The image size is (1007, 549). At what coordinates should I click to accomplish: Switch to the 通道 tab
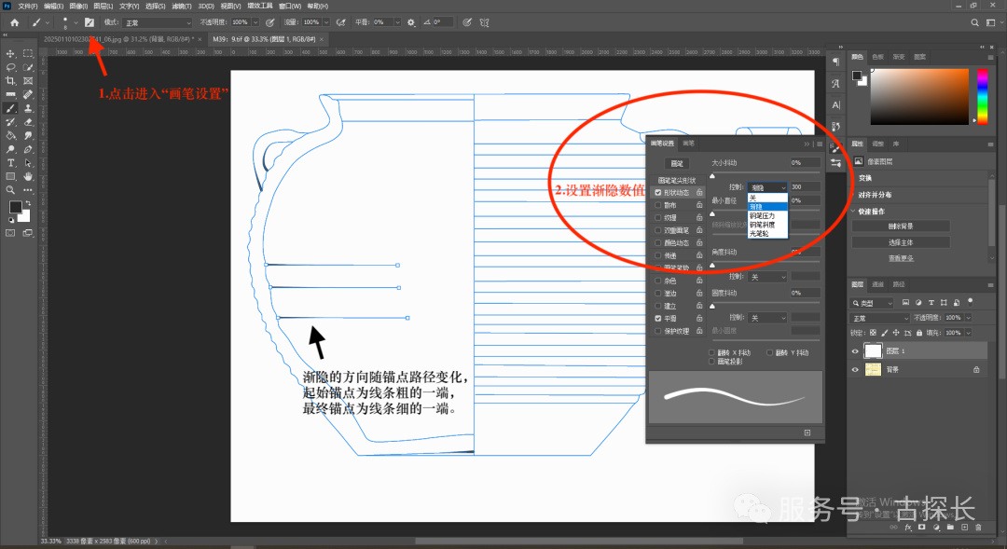(878, 284)
